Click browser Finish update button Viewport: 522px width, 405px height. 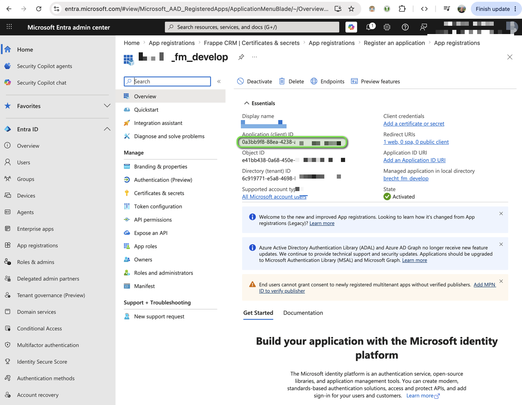point(496,9)
